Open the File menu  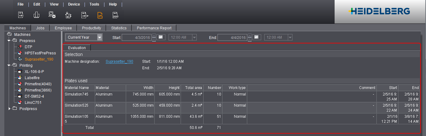[x=20, y=4]
